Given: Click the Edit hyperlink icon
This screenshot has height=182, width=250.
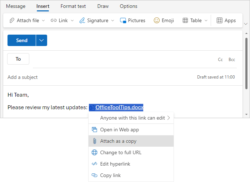Looking at the screenshot, I should tap(94, 164).
